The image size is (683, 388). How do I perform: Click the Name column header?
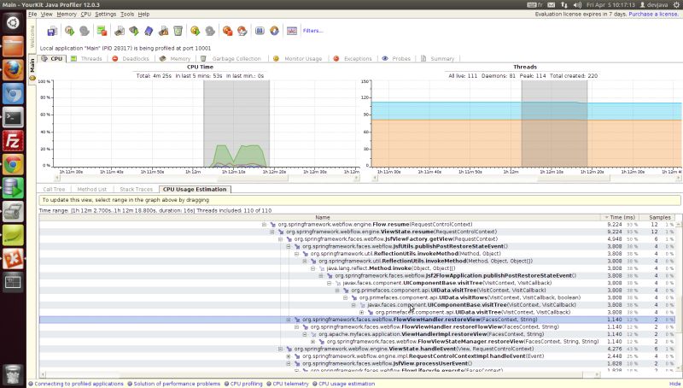[321, 217]
